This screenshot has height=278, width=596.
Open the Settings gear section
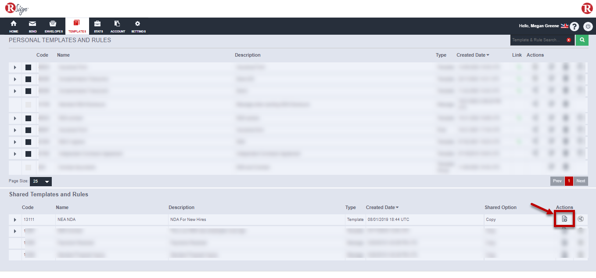(138, 26)
